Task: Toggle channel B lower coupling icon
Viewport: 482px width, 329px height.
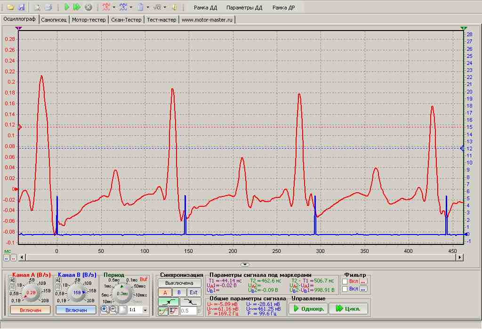Action: (x=58, y=287)
